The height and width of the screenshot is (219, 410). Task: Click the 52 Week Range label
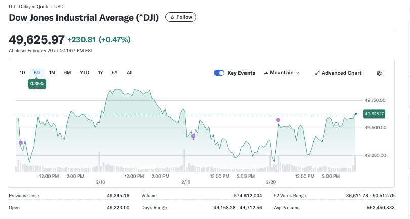pyautogui.click(x=290, y=195)
